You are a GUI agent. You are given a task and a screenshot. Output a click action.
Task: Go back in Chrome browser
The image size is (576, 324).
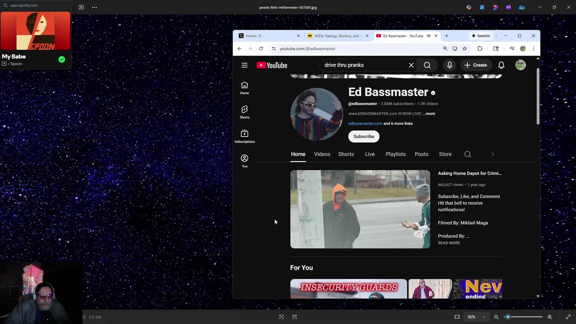(x=239, y=49)
